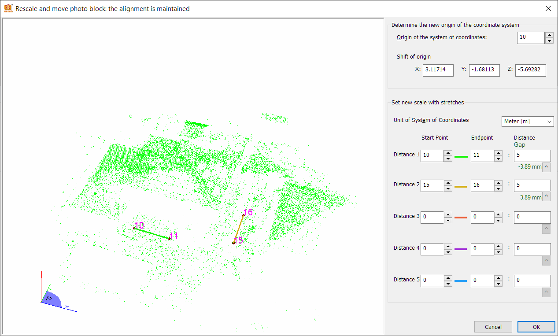
Task: Click point marker 16 in point cloud
Action: click(243, 215)
